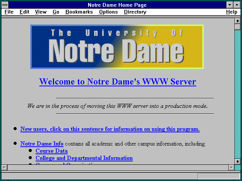The height and width of the screenshot is (181, 242).
Task: Follow Welcome to Notre Dame's WWW Server link
Action: (118, 81)
